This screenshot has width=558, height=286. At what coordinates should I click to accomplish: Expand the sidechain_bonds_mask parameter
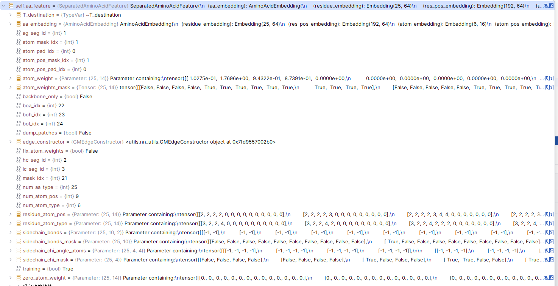[11, 241]
